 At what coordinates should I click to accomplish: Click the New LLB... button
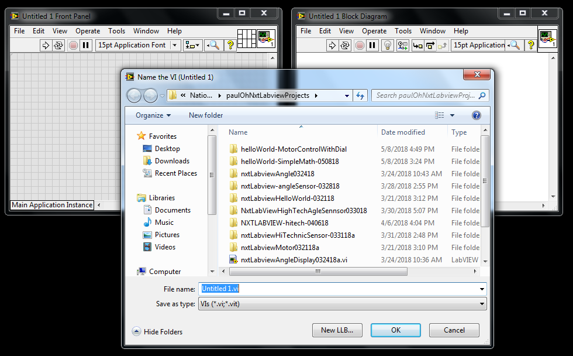pyautogui.click(x=337, y=330)
